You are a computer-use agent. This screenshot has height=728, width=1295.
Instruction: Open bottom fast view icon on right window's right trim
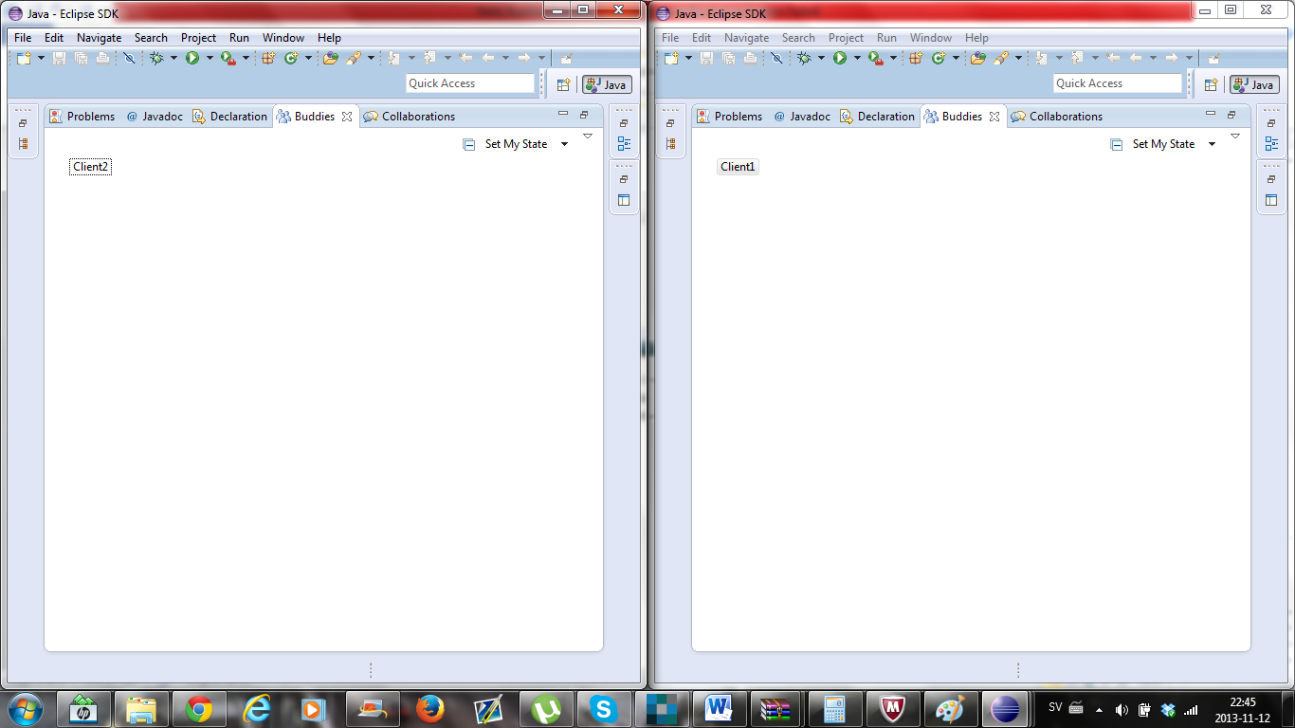click(x=1271, y=200)
